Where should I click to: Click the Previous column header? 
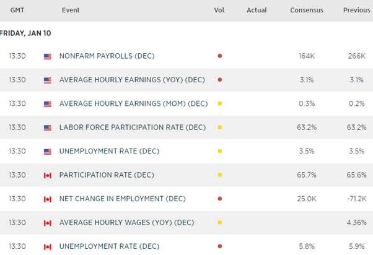pos(356,10)
